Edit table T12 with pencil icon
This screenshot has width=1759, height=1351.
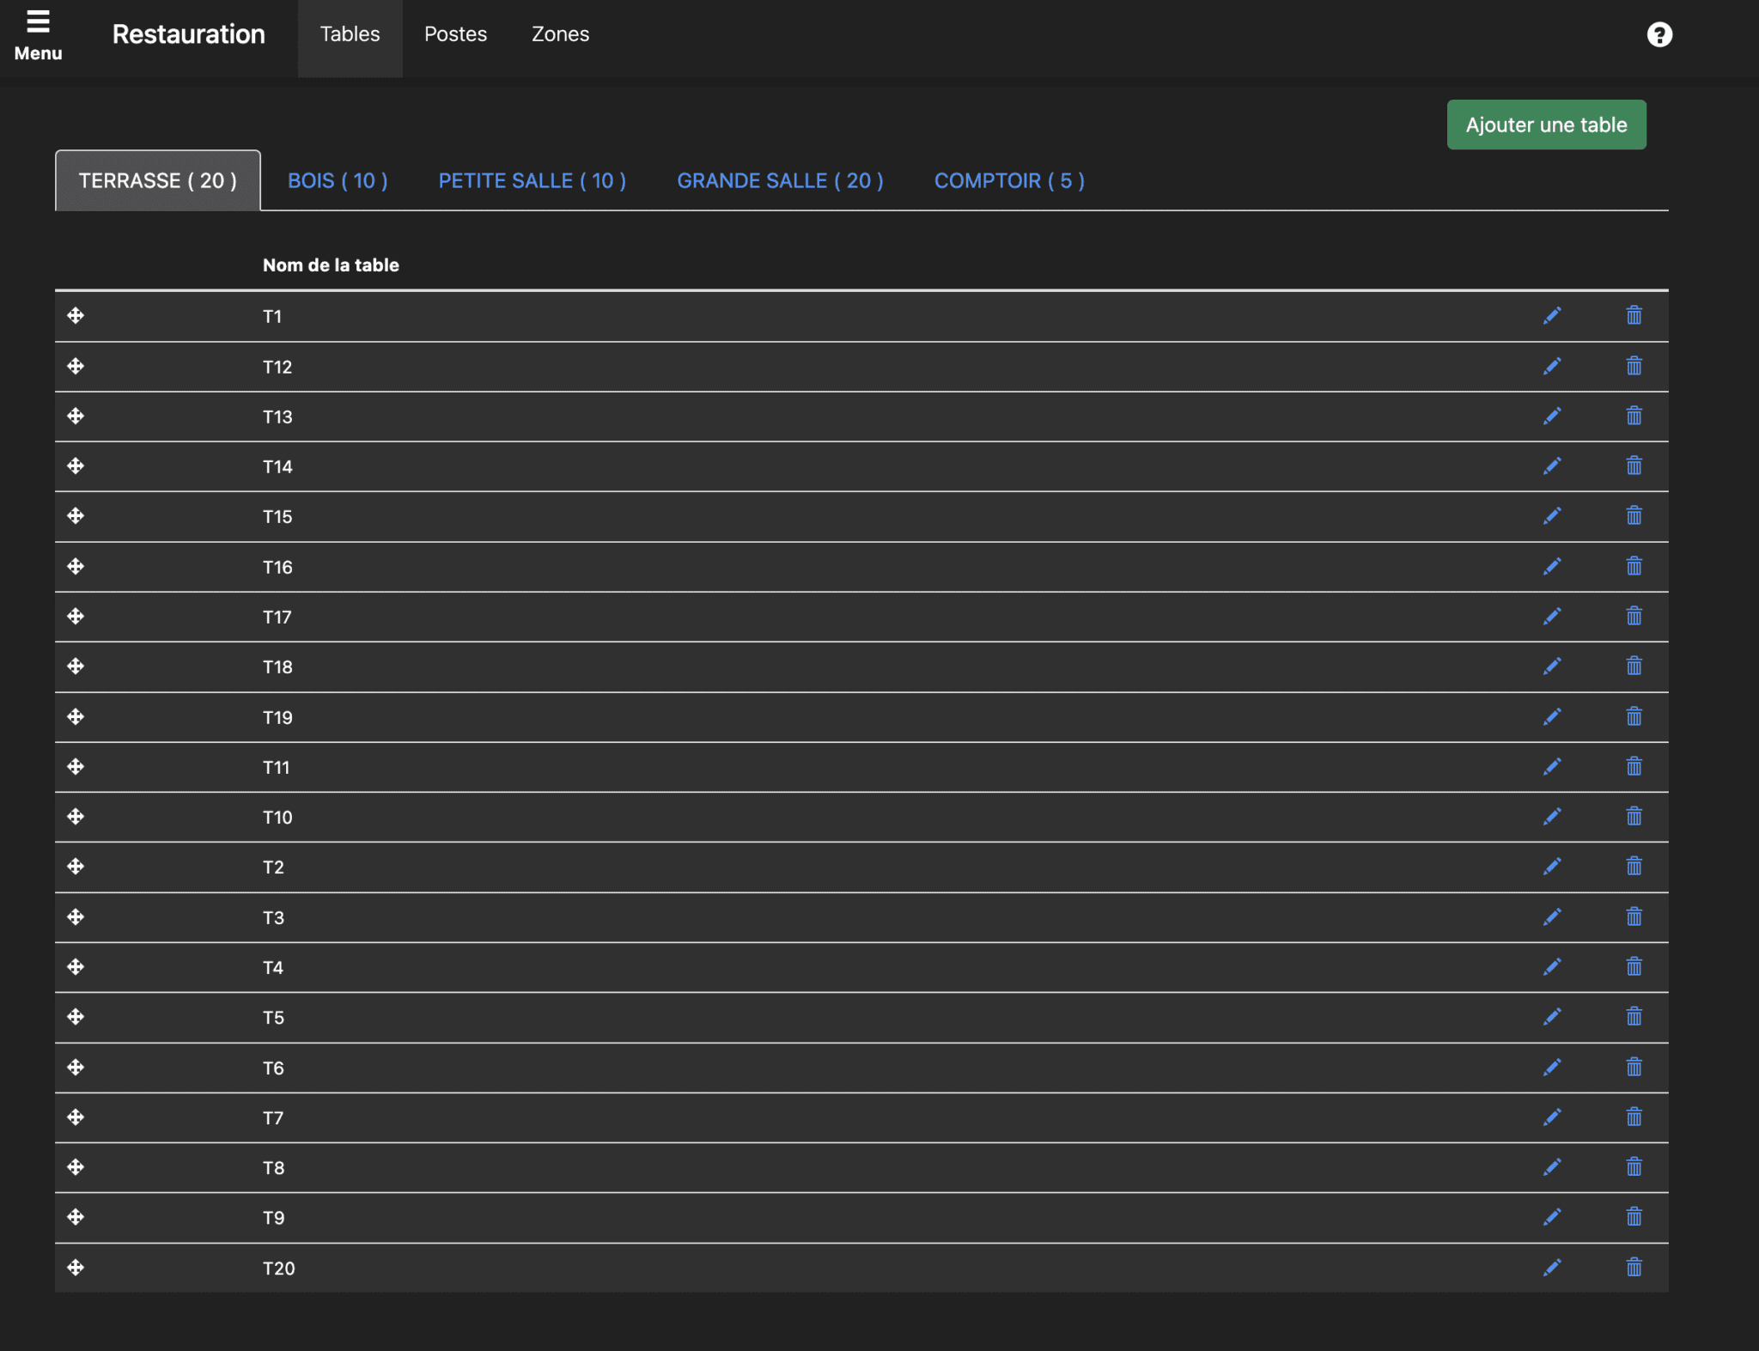(1552, 367)
